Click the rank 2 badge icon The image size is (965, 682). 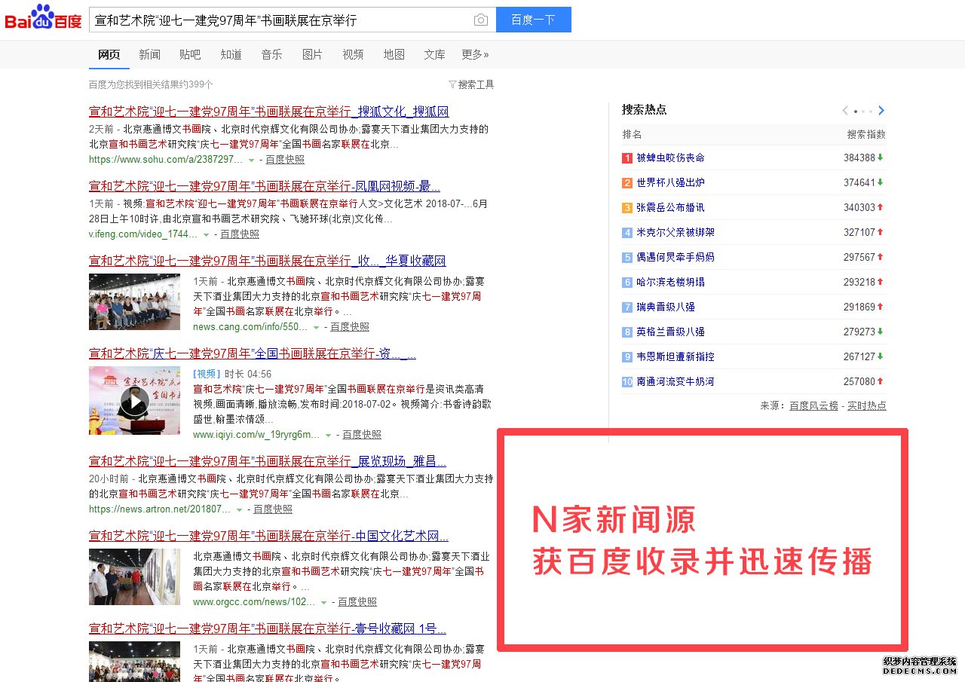coord(627,182)
